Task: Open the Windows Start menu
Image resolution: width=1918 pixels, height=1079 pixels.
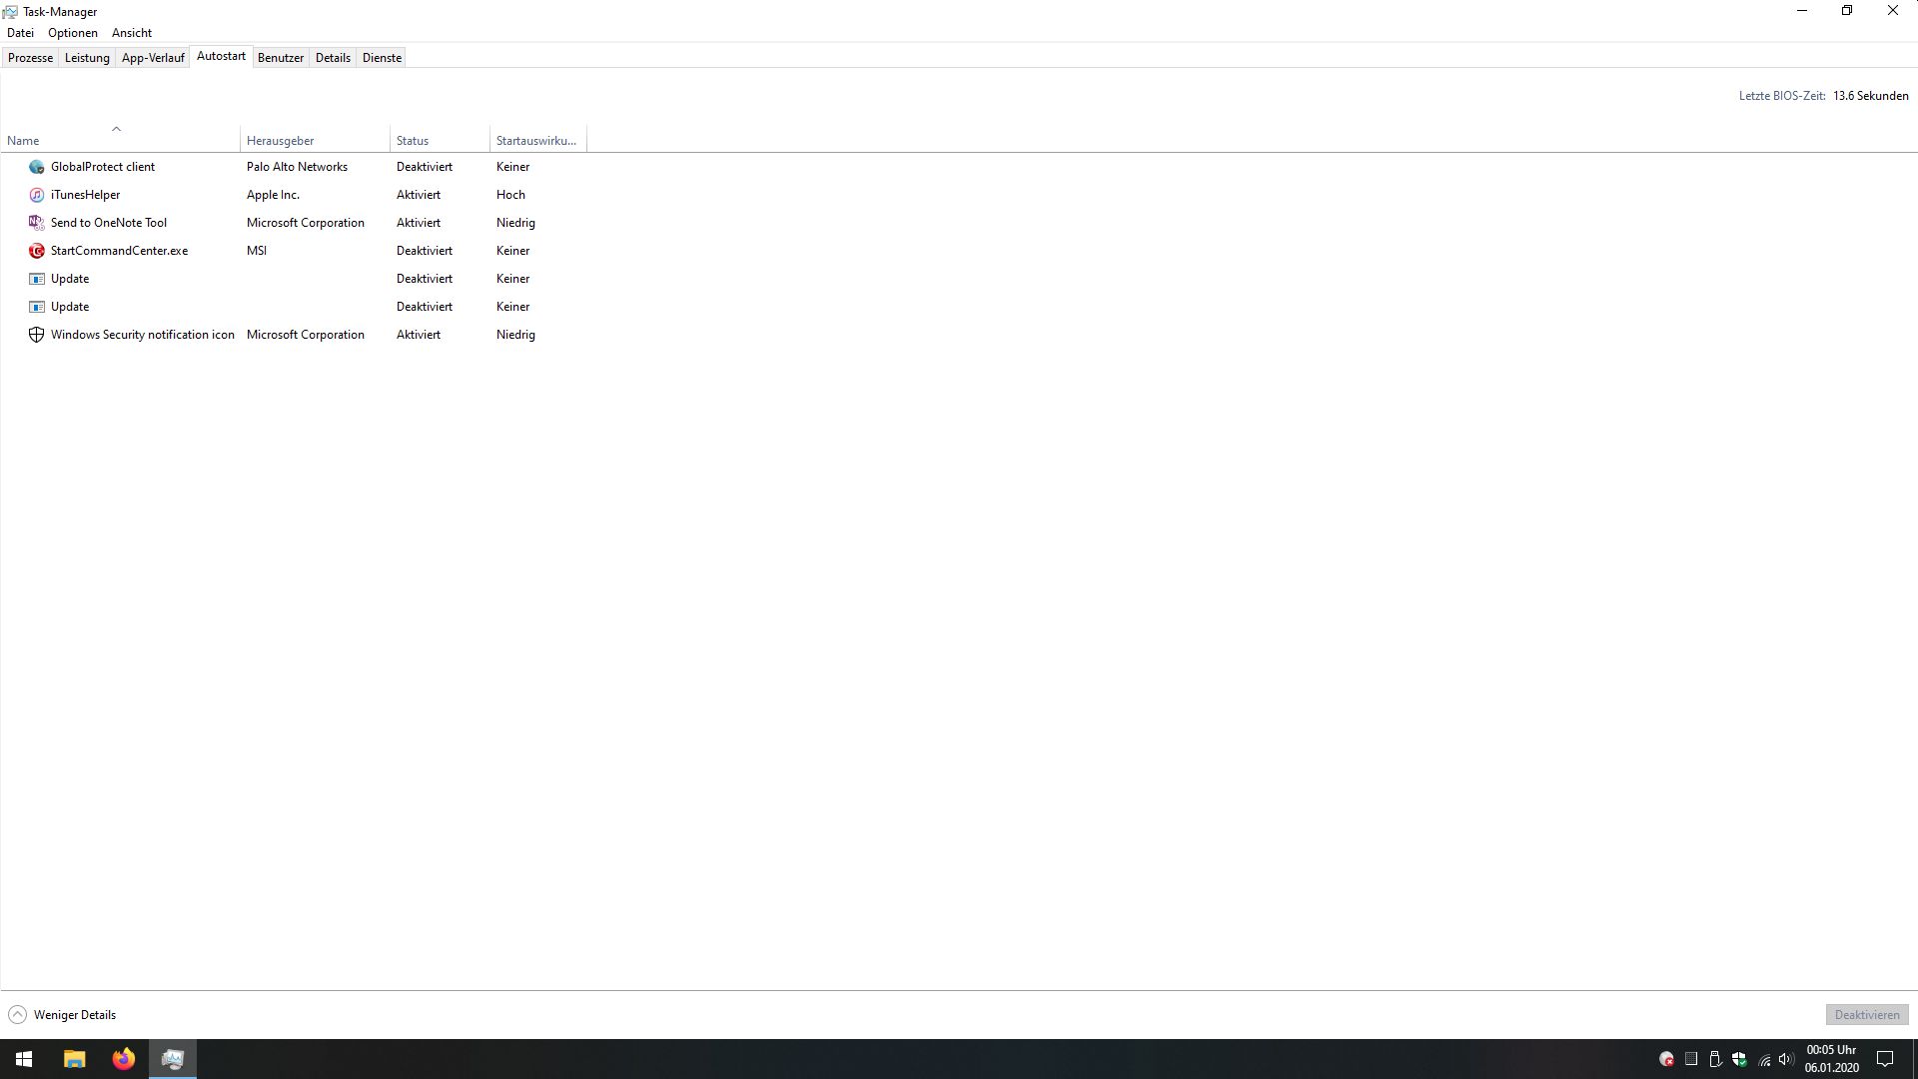Action: [x=24, y=1059]
